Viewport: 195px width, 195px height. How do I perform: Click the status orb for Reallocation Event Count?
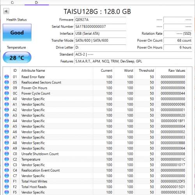coord(7,170)
